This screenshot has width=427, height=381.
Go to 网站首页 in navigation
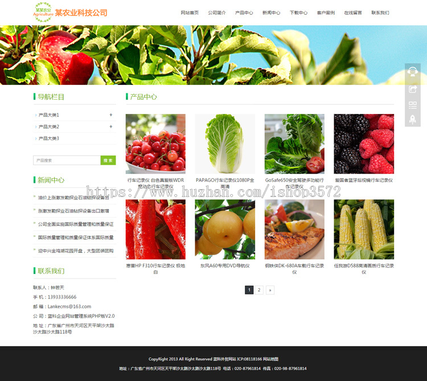[190, 13]
